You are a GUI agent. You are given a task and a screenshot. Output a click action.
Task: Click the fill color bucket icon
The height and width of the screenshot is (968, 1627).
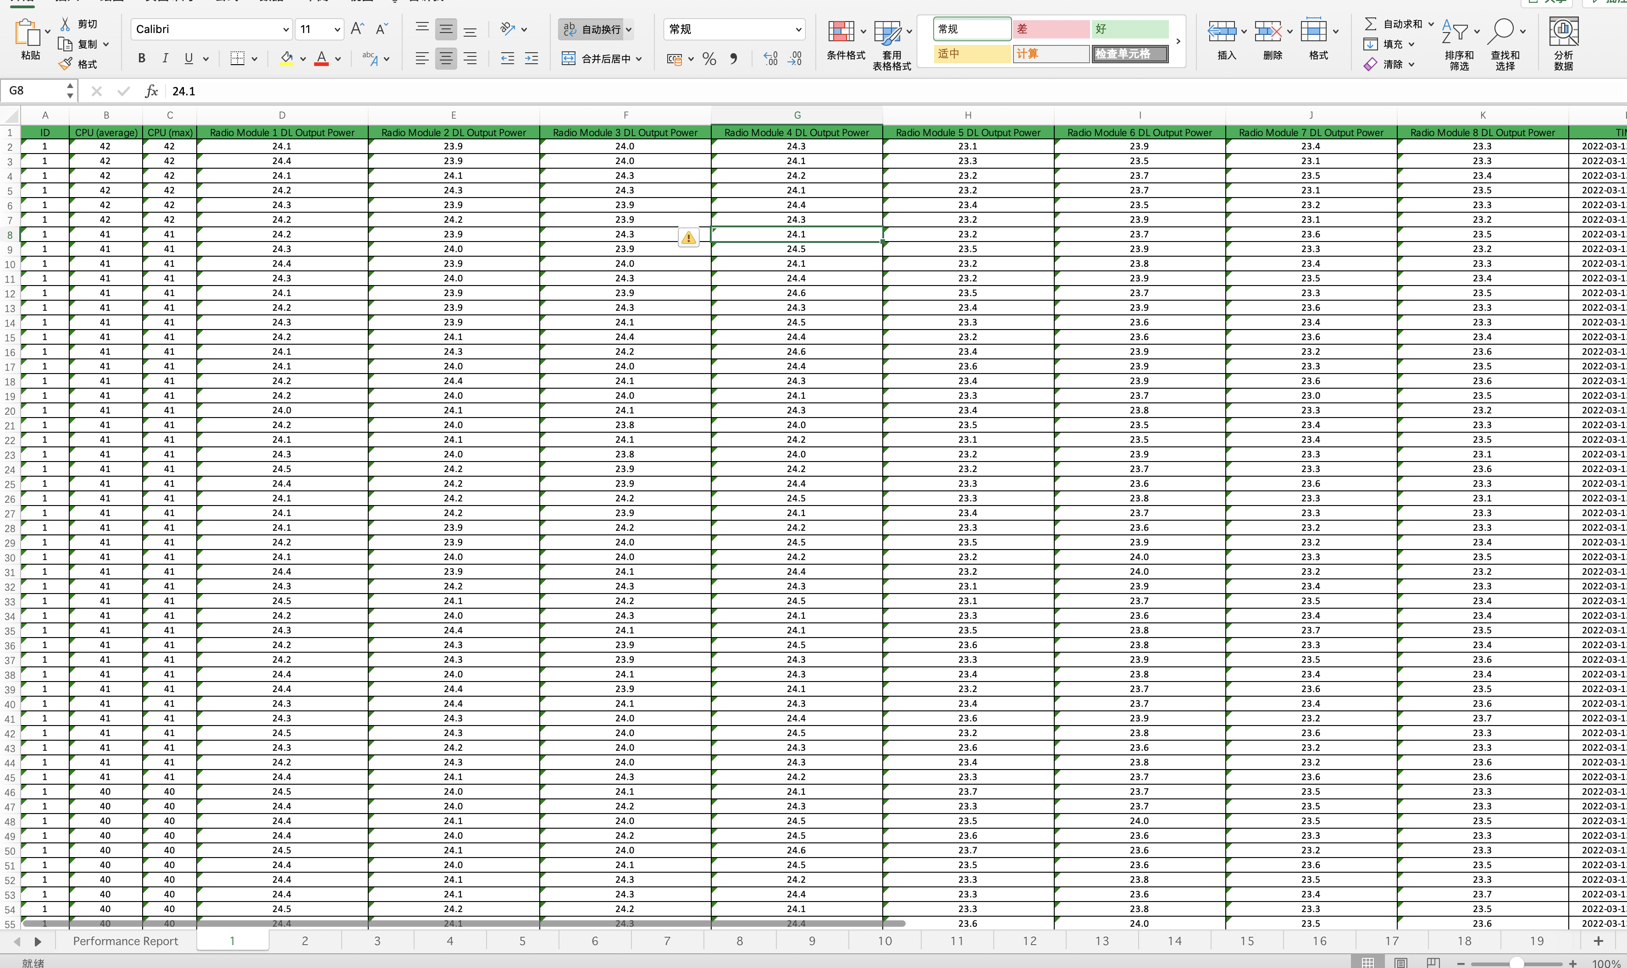coord(286,59)
